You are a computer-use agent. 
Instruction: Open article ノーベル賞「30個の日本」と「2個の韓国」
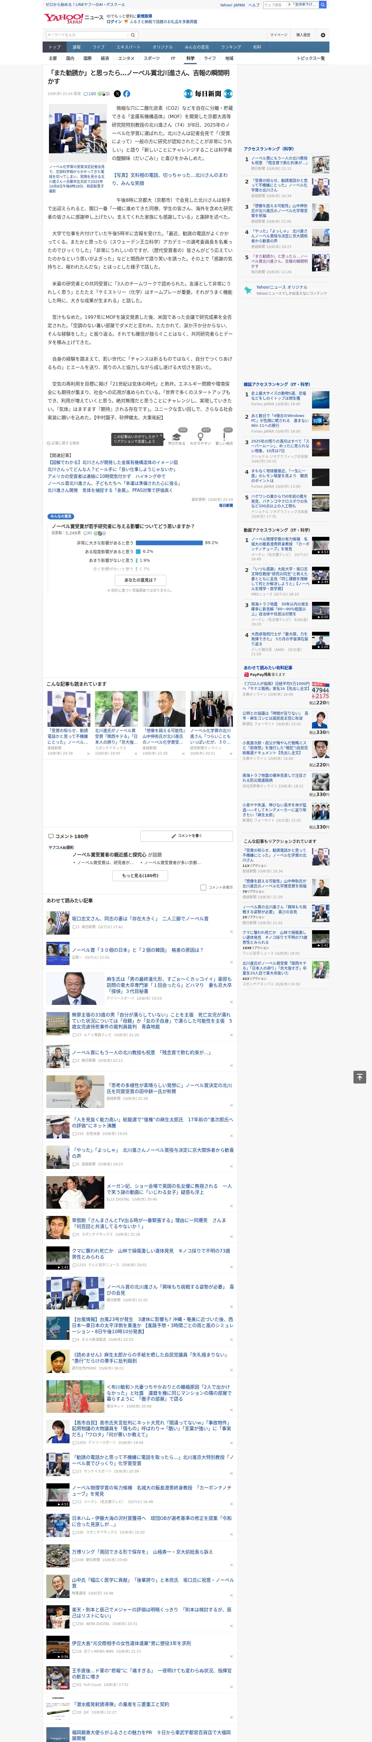pyautogui.click(x=138, y=950)
